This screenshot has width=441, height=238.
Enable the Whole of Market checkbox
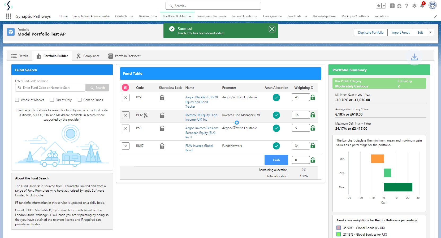click(17, 100)
